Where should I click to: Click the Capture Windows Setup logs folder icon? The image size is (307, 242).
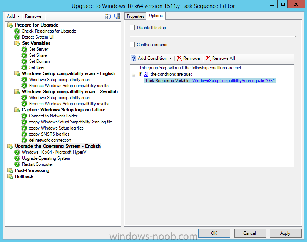point(17,110)
